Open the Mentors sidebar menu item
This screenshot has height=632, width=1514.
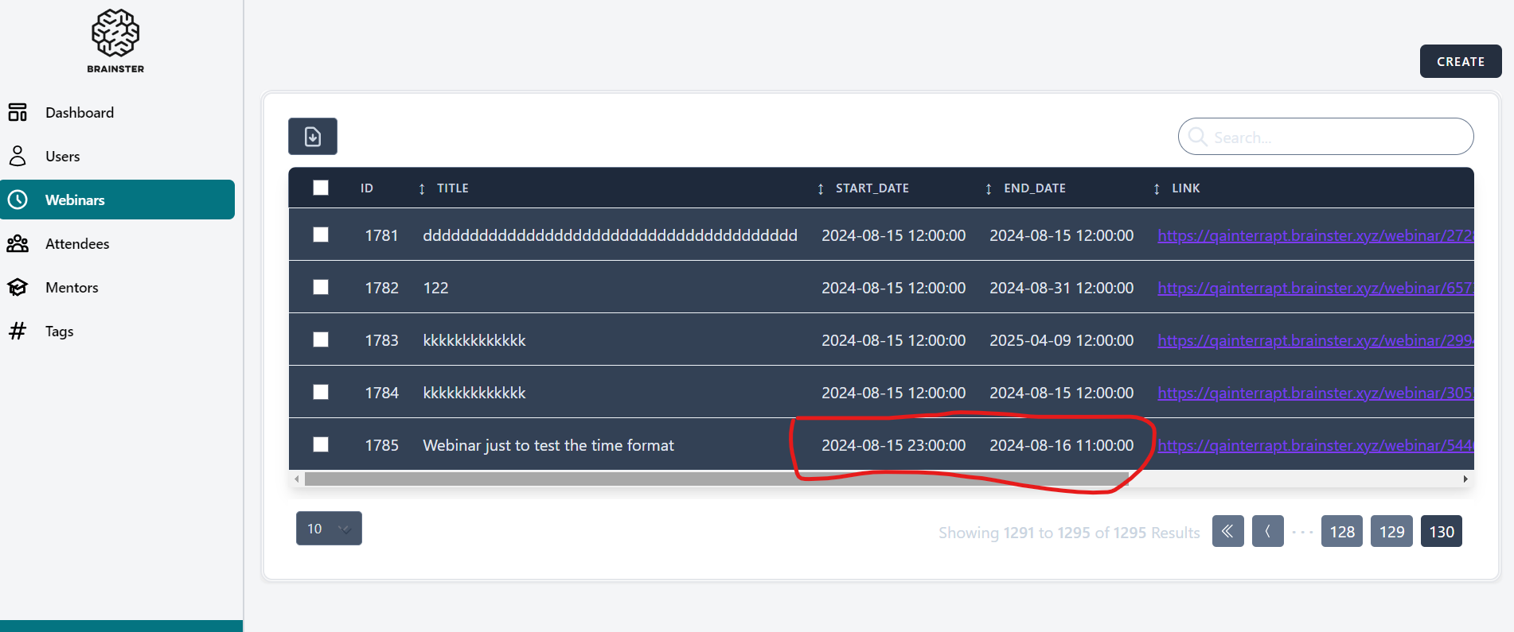click(72, 288)
